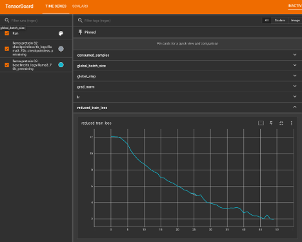Expand the global_step section
Image resolution: width=302 pixels, height=242 pixels.
295,76
